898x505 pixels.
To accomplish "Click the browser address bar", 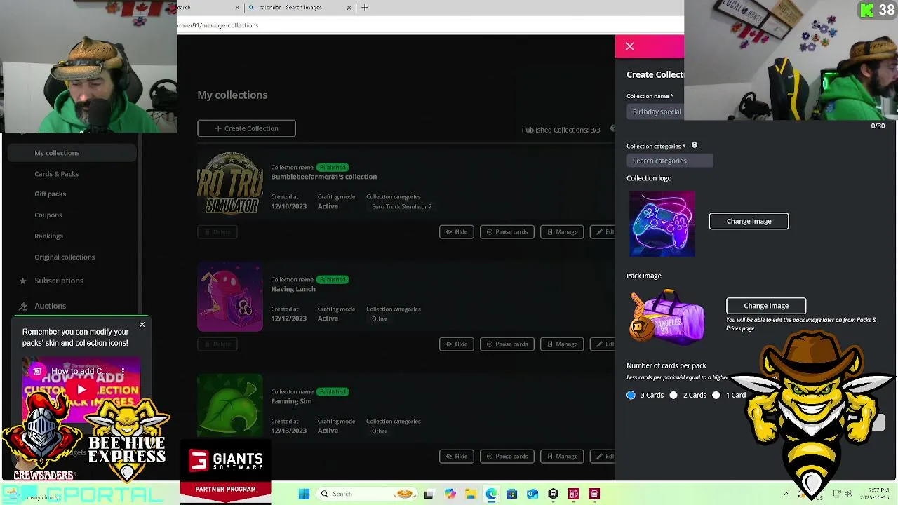I will click(430, 25).
